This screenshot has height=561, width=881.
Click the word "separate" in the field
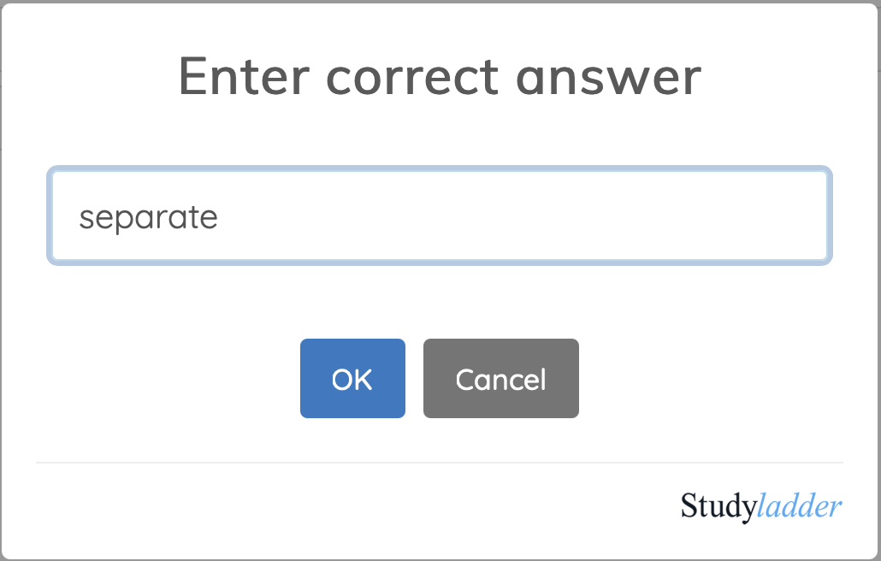point(149,217)
